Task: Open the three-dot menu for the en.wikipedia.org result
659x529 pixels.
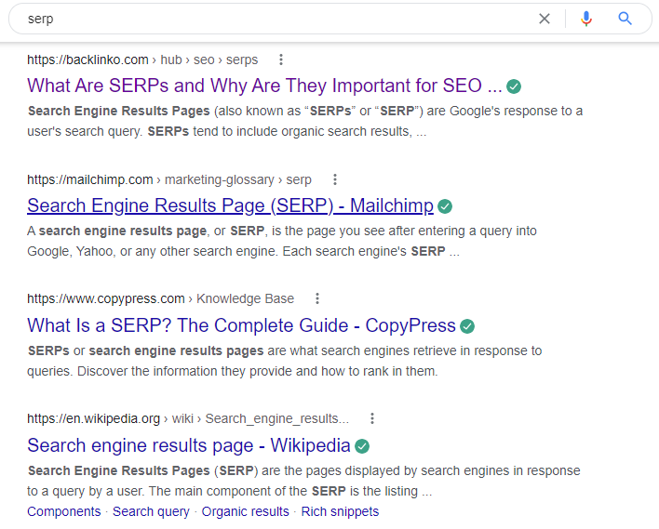Action: point(372,418)
